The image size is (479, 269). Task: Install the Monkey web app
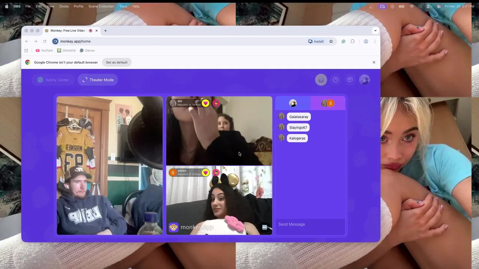[316, 41]
